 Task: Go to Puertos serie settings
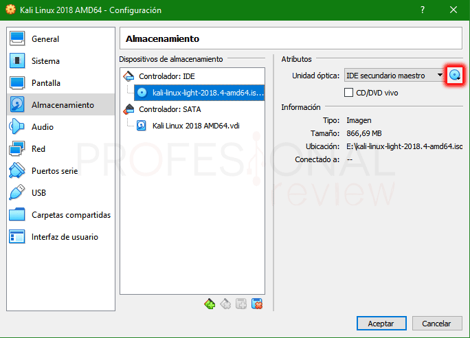[x=60, y=171]
